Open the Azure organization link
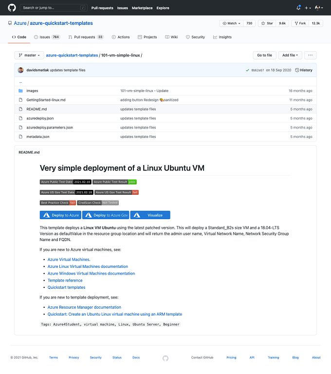This screenshot has width=331, height=374. 20,23
